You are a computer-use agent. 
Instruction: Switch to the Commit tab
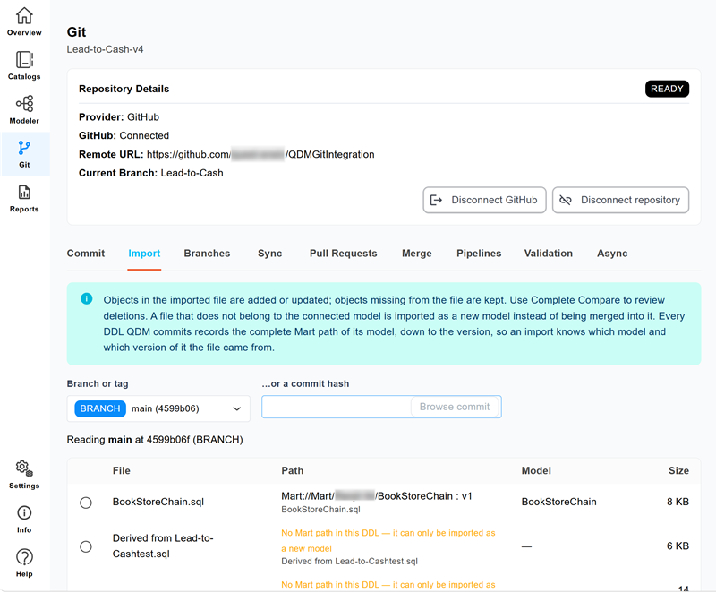(x=86, y=254)
